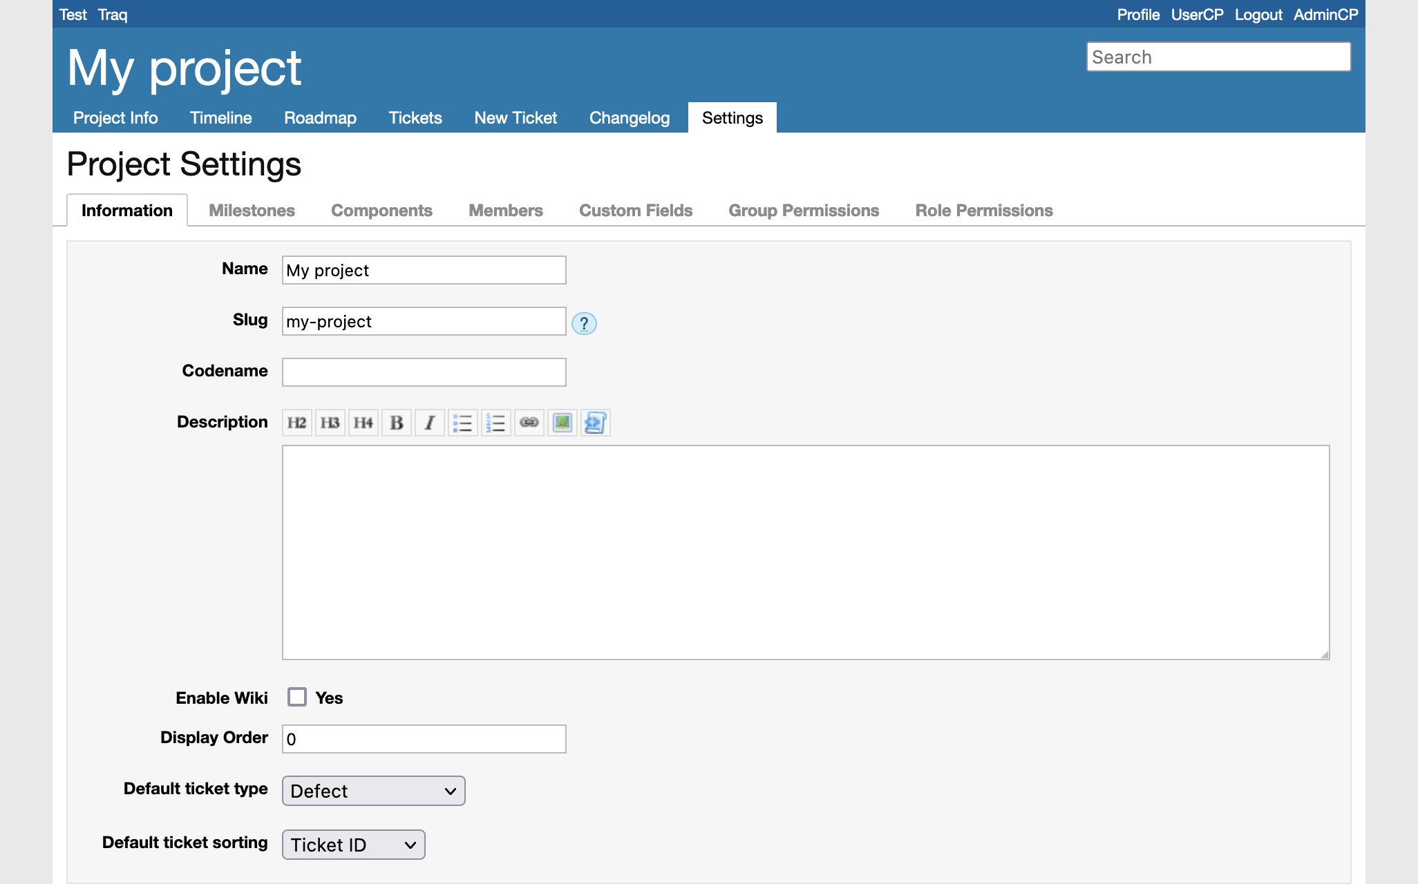Apply bold formatting in description toolbar

click(397, 423)
